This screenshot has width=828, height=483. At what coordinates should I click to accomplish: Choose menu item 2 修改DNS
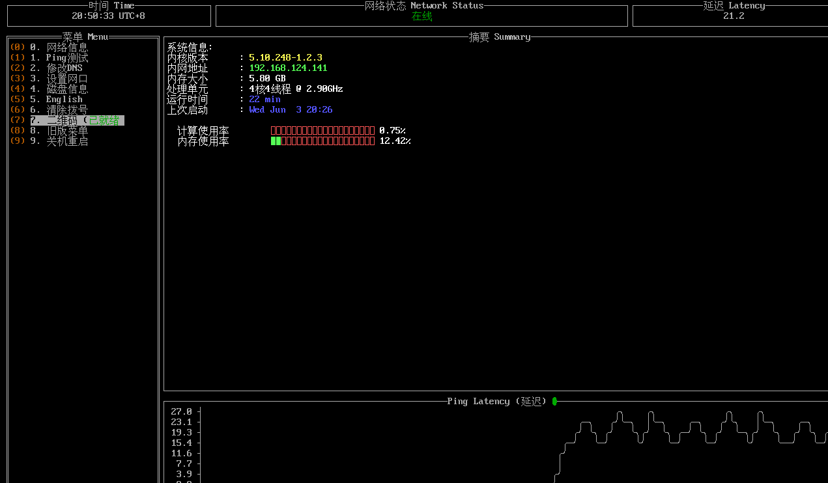tap(56, 68)
